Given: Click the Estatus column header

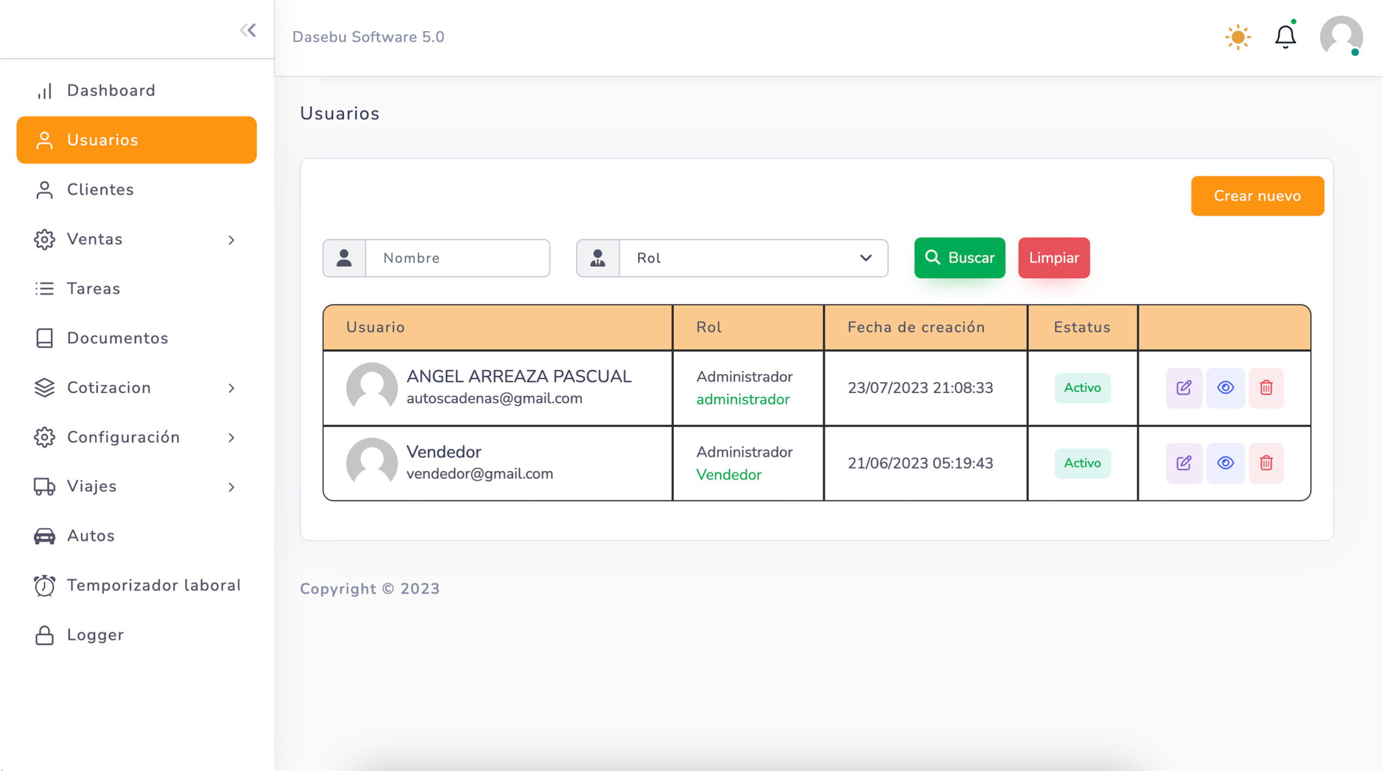Looking at the screenshot, I should coord(1083,327).
